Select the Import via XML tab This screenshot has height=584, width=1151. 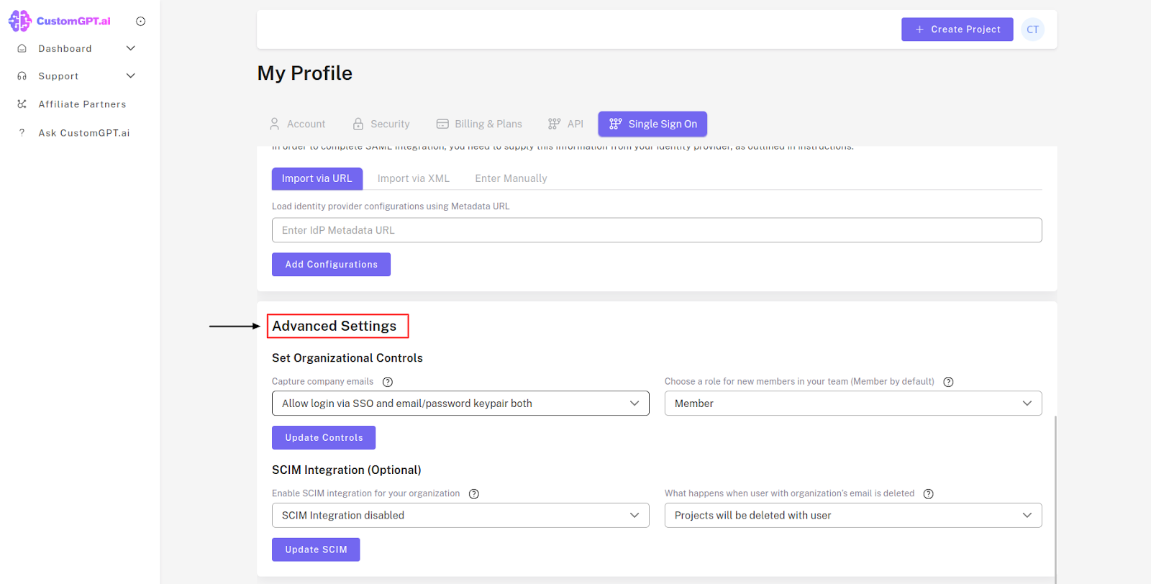[414, 178]
